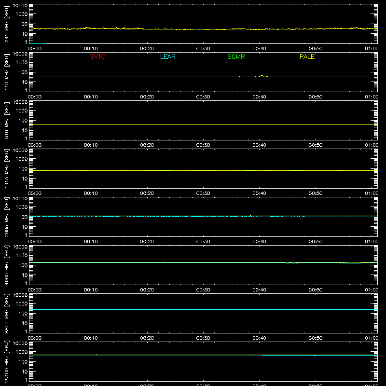Click the cyan dip near 00:55 on the 4995 MHz trace

(351, 263)
